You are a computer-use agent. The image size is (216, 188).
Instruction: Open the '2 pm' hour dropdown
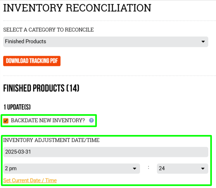[x=72, y=169]
